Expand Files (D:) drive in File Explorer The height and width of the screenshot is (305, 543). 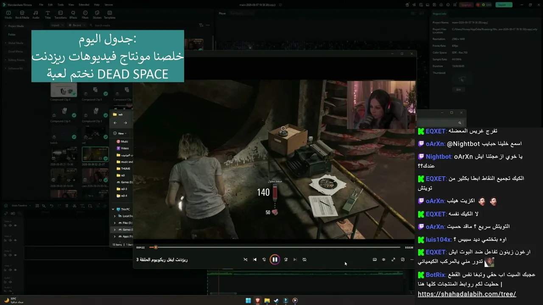(115, 223)
